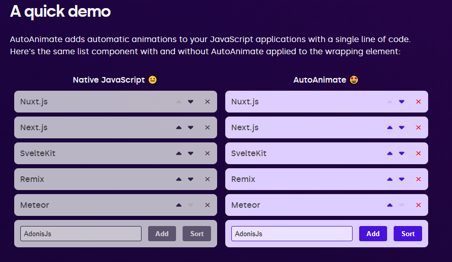Sort the AutoAnimate list
This screenshot has width=452, height=262.
(x=408, y=234)
